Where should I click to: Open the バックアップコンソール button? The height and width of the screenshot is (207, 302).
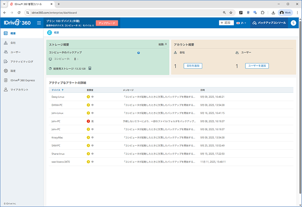(269, 23)
